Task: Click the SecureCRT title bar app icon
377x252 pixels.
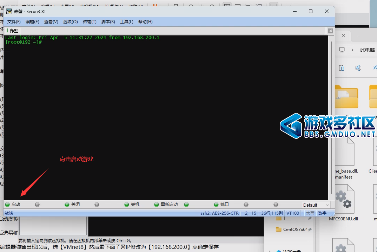Action: pos(9,11)
